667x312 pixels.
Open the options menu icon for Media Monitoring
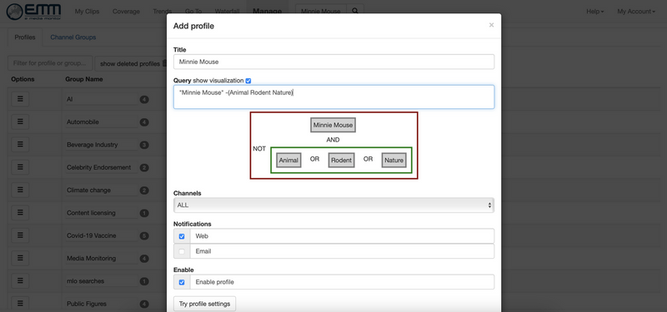click(20, 258)
